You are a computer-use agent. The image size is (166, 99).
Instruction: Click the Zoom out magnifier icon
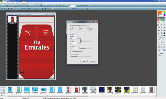(81, 6)
